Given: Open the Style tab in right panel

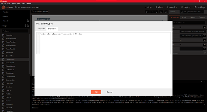Looking at the screenshot, I should click(x=184, y=17).
